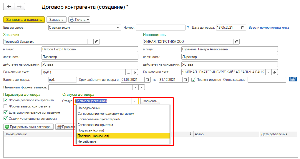The width and height of the screenshot is (300, 159).
Task: Toggle the Пролонгируется checkbox
Action: pyautogui.click(x=193, y=80)
